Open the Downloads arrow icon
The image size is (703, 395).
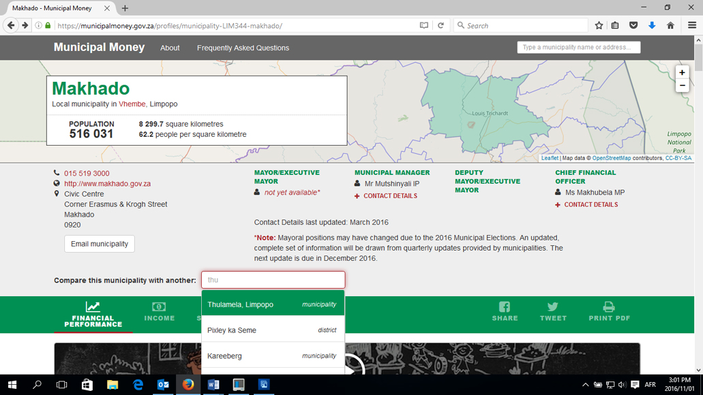coord(652,25)
